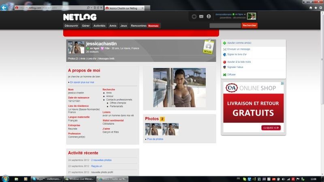Click the CLIQUEZ ICI button on the ad
The height and width of the screenshot is (182, 324).
pyautogui.click(x=271, y=128)
